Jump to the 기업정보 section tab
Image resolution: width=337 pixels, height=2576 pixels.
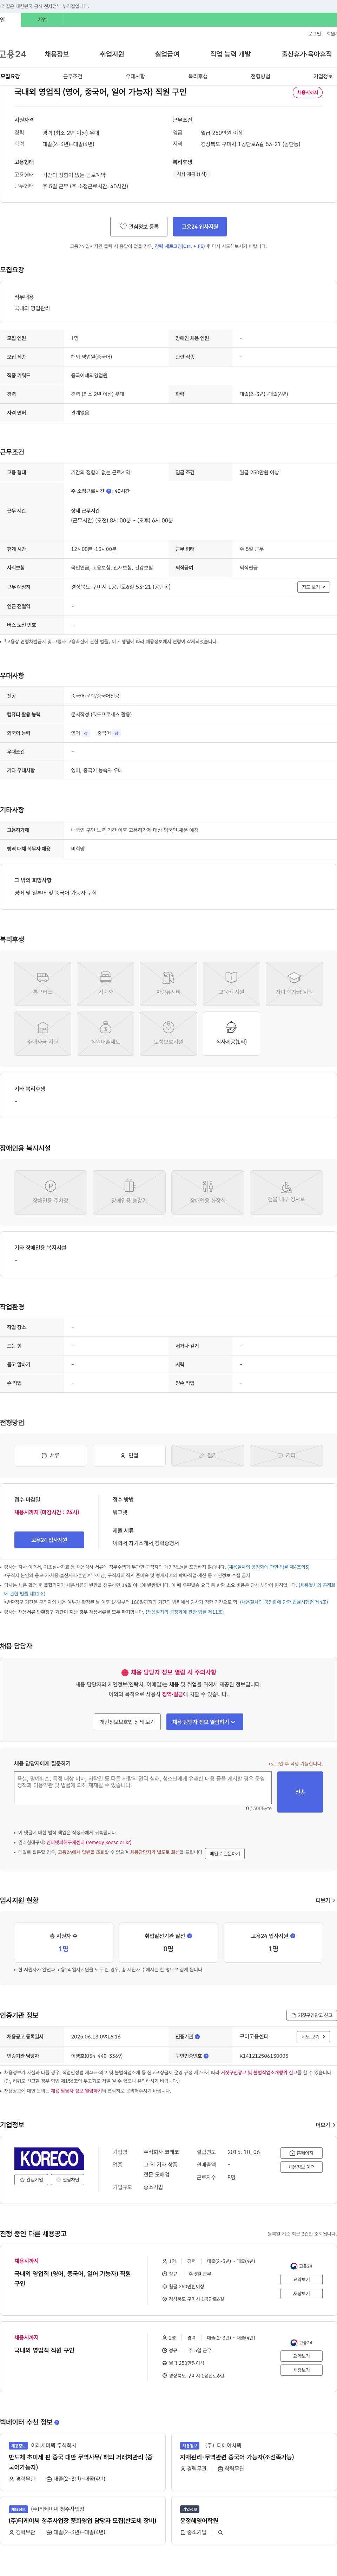323,76
